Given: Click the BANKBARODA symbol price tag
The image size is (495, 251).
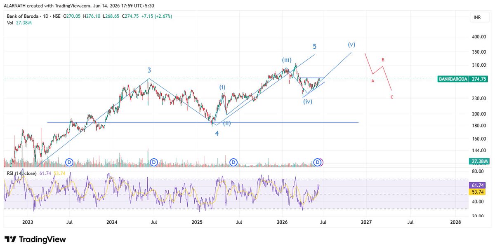Looking at the screenshot, I should [x=453, y=79].
